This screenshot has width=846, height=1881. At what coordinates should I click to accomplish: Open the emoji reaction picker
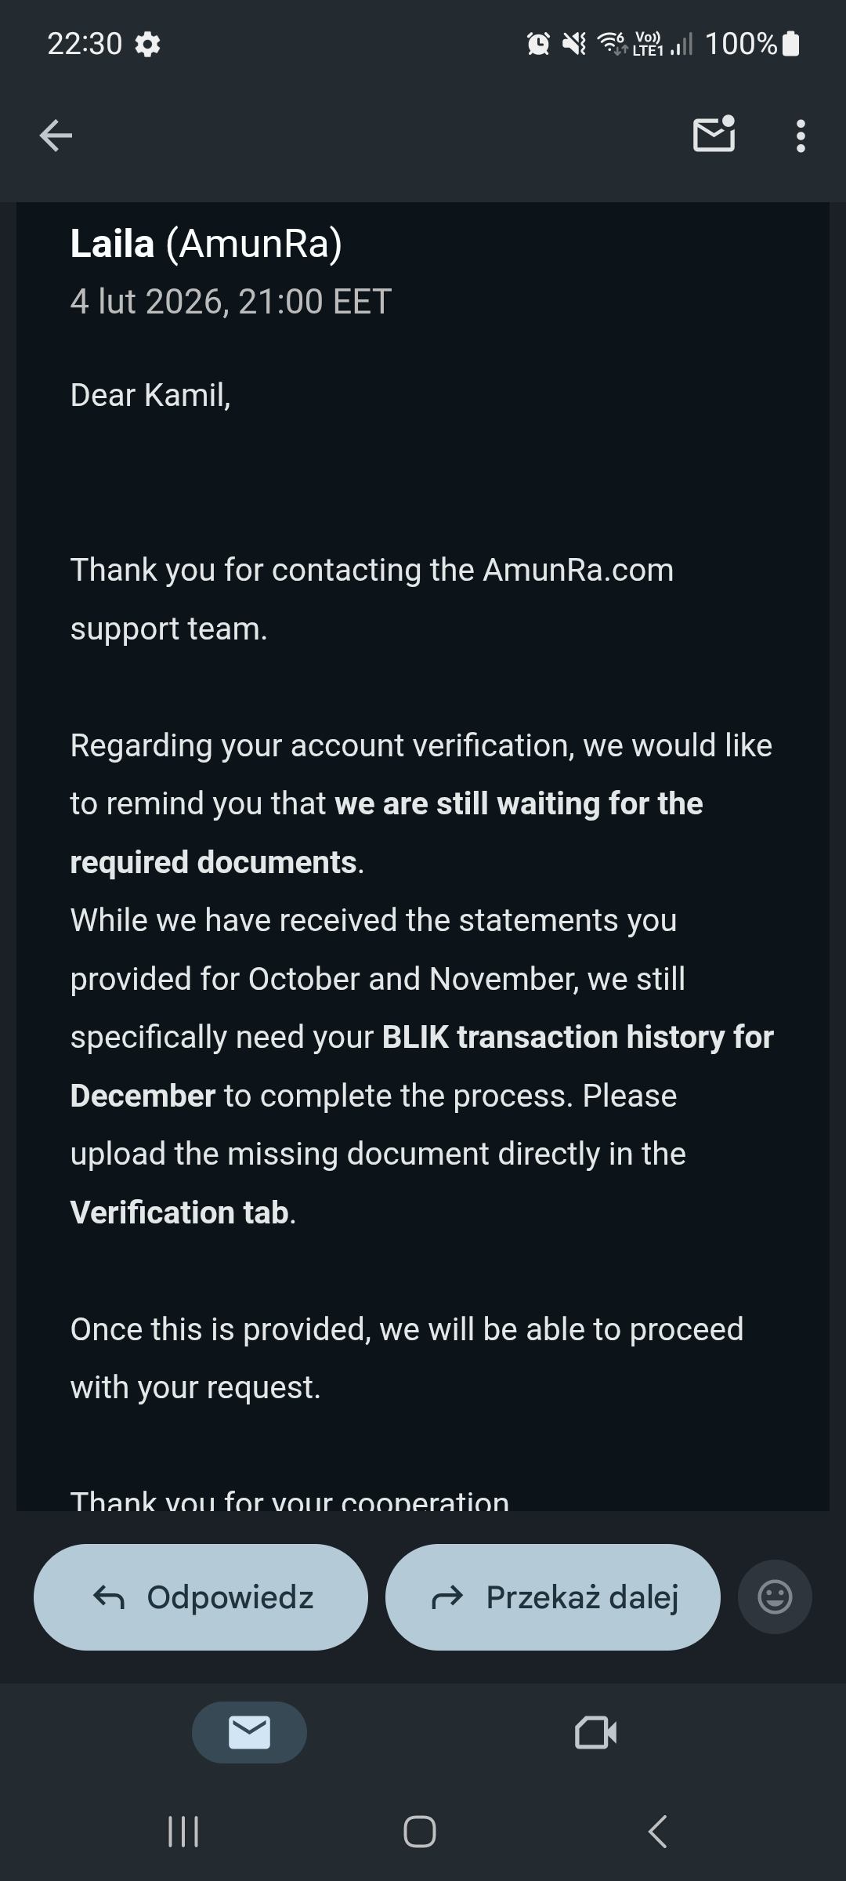coord(775,1596)
